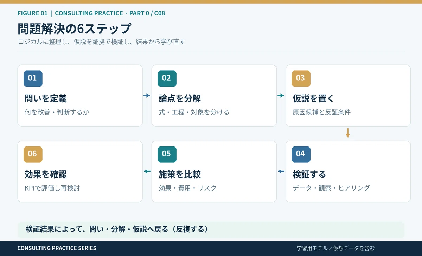The image size is (422, 256).
Task: Select the description "原因候補と反証条件"
Action: point(321,112)
